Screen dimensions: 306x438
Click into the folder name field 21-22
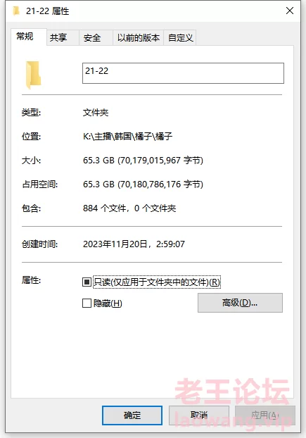click(183, 73)
